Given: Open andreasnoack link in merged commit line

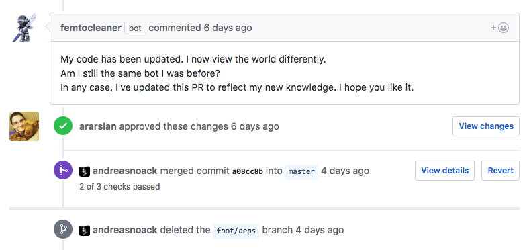Looking at the screenshot, I should point(125,171).
